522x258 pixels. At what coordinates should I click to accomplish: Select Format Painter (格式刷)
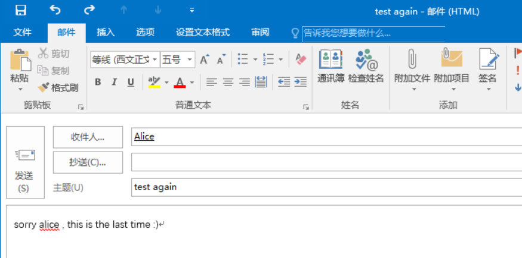pyautogui.click(x=58, y=88)
